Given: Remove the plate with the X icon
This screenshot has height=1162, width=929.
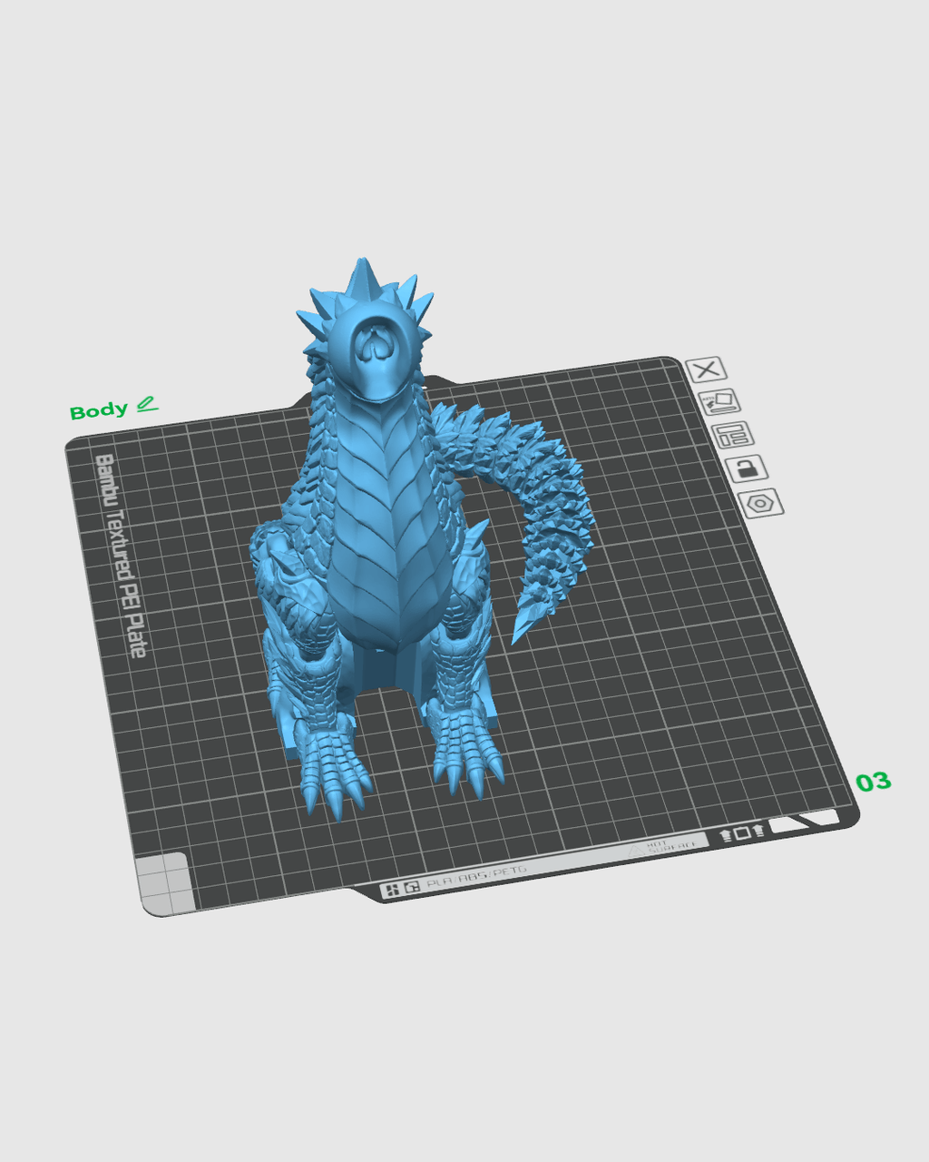Looking at the screenshot, I should [706, 369].
